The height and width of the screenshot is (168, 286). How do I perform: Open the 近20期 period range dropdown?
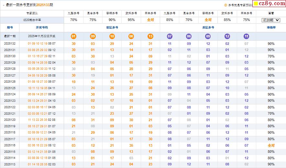click(x=271, y=20)
